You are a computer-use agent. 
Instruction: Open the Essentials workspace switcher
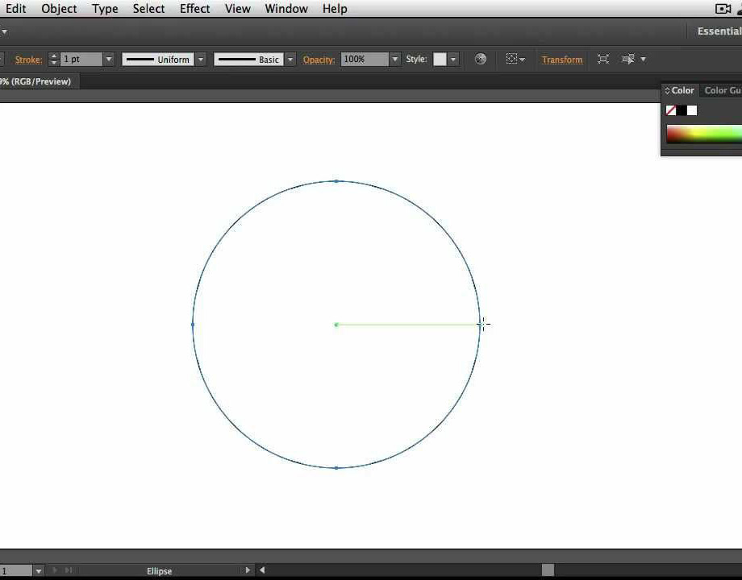719,31
